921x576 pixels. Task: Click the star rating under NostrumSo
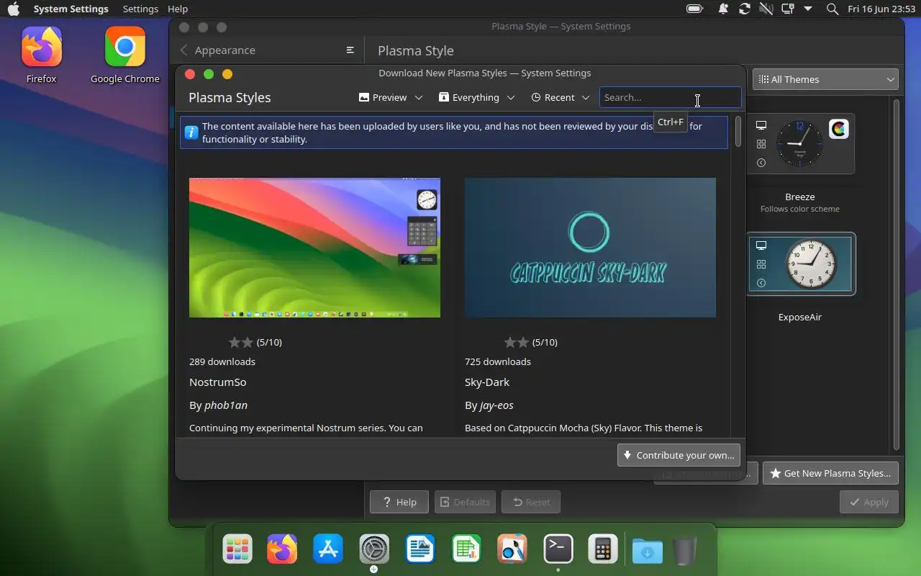pos(241,342)
